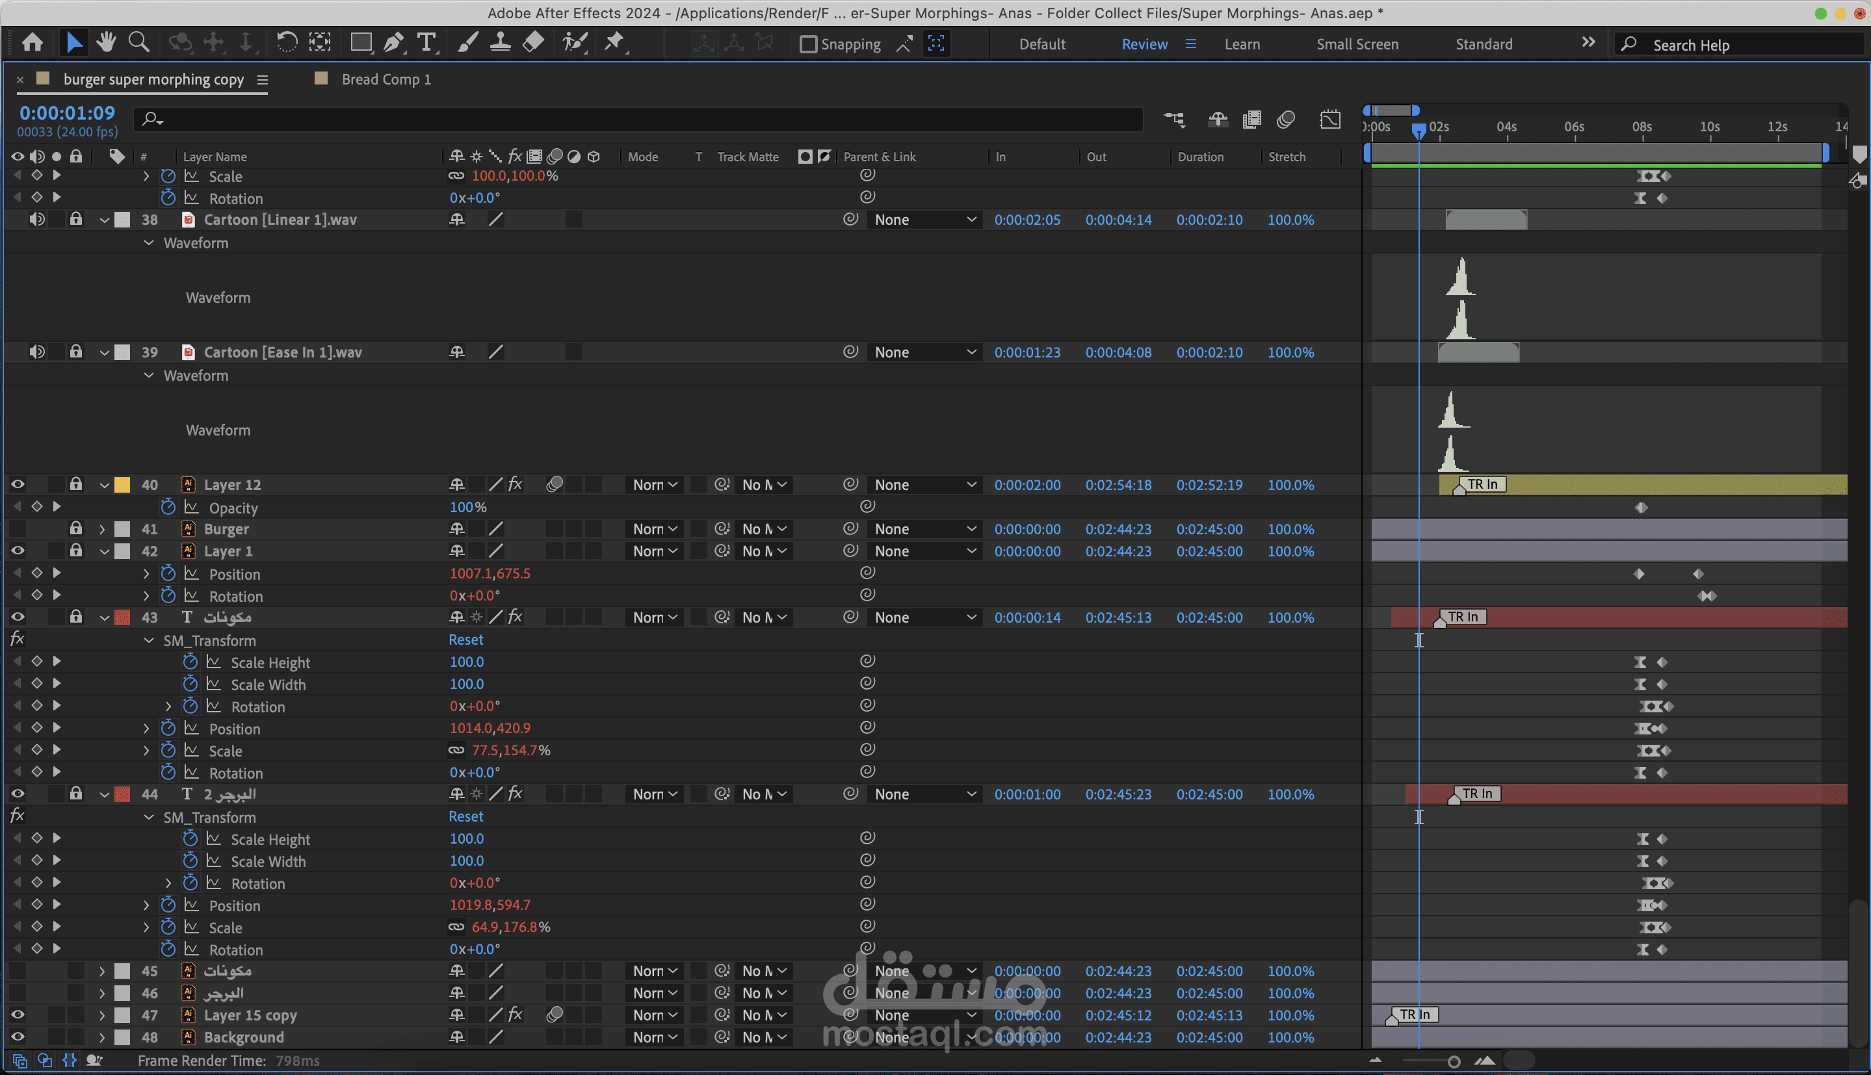
Task: Click the yellow label swatch of Layer 12
Action: [123, 485]
